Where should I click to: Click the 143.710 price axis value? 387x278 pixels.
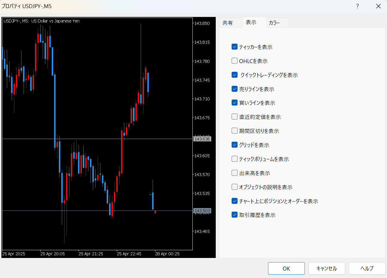[x=202, y=99]
